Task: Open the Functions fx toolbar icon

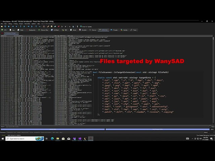Action: tap(62, 26)
